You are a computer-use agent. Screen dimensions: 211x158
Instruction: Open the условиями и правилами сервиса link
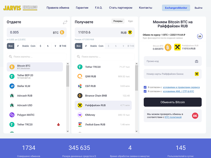pyautogui.click(x=181, y=87)
